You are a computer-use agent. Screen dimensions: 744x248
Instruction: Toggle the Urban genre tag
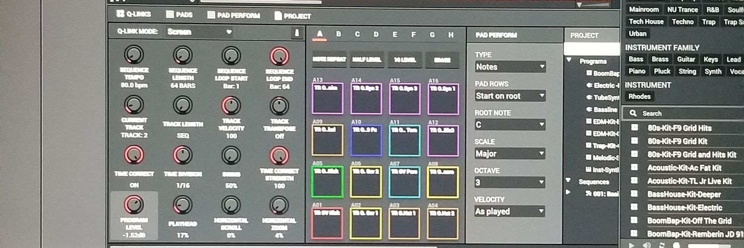click(638, 34)
